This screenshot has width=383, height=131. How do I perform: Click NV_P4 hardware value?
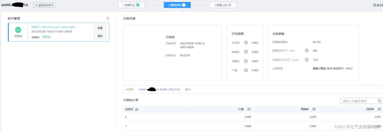pos(317,42)
